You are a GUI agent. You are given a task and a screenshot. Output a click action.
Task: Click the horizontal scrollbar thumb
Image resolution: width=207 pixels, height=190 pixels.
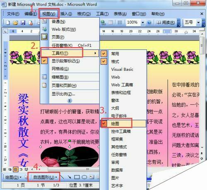tap(87, 169)
